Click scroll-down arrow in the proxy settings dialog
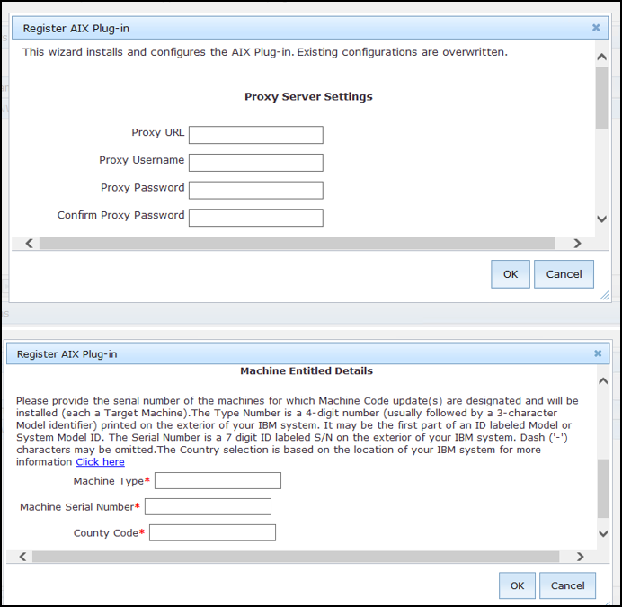Image resolution: width=622 pixels, height=607 pixels. (x=601, y=219)
